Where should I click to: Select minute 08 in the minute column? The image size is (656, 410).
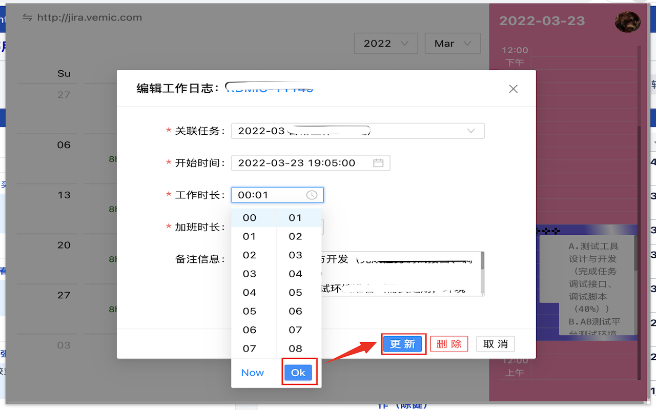(295, 348)
